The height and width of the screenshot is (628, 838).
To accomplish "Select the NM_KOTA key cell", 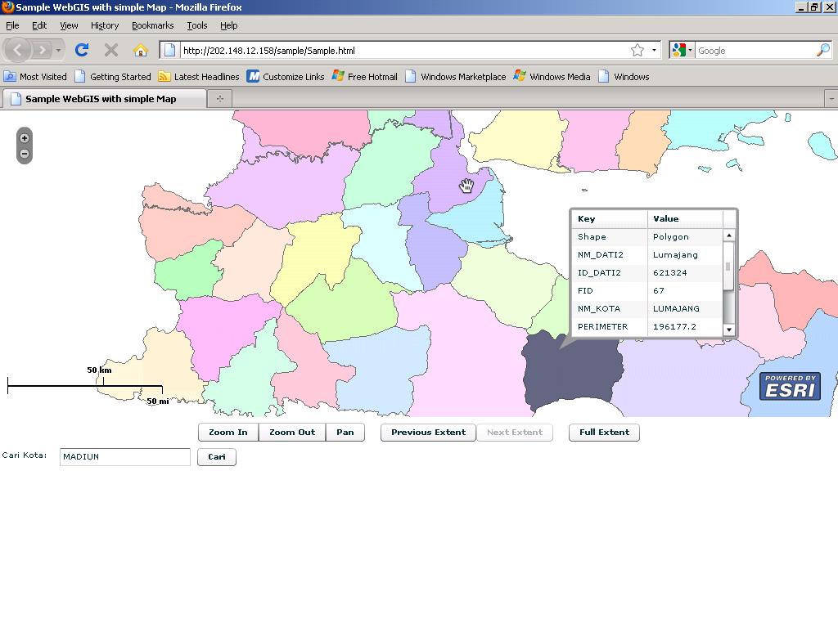I will pyautogui.click(x=610, y=308).
